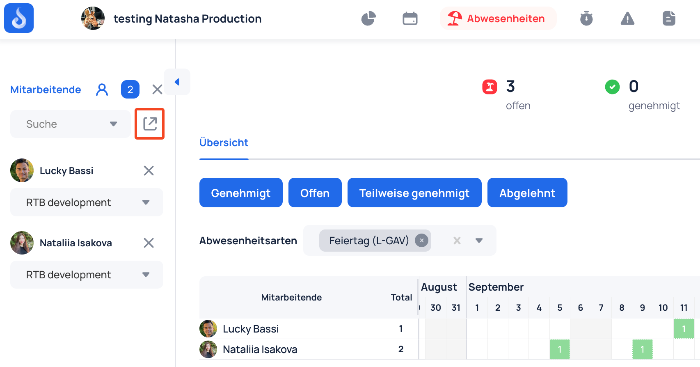Click the Mitarbeitende sidebar heading
Image resolution: width=700 pixels, height=367 pixels.
[46, 89]
